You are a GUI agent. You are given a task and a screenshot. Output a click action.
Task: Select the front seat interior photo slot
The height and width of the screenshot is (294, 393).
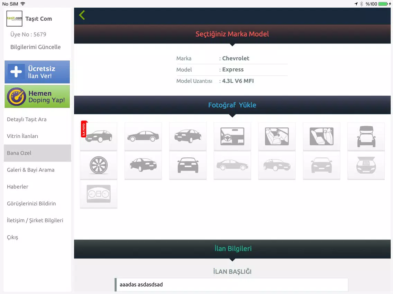[277, 136]
